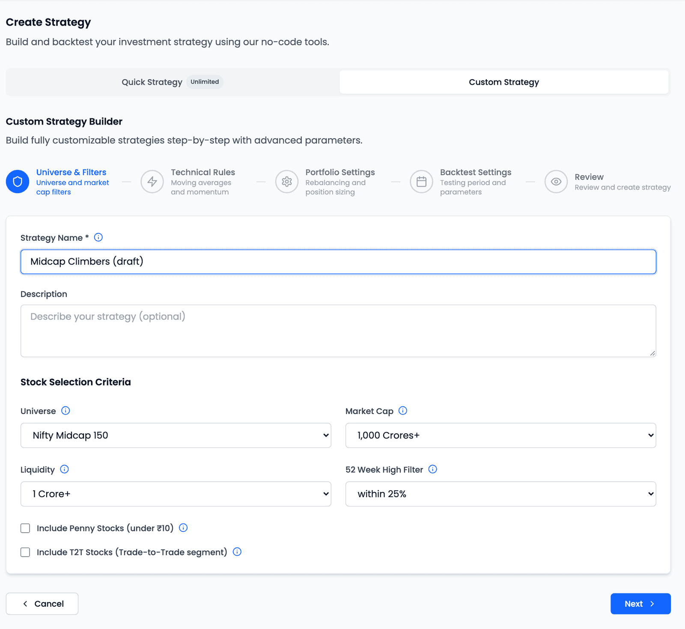The image size is (685, 629).
Task: Click the calendar icon for Backtest Settings
Action: click(421, 182)
